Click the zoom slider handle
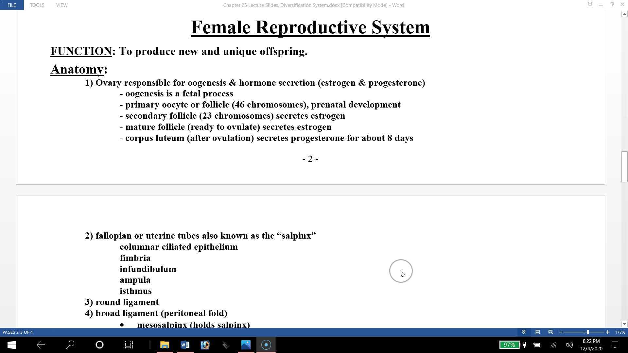The width and height of the screenshot is (628, 353). 587,332
